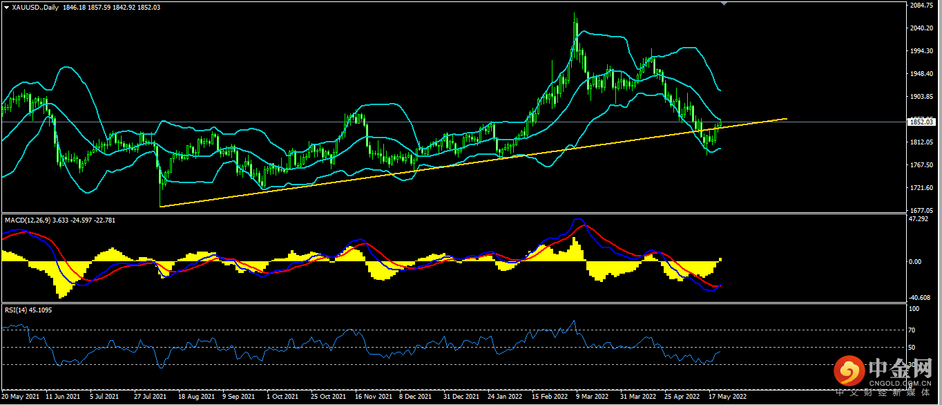Click the 20 May 2021 date label
The height and width of the screenshot is (405, 942).
coord(20,397)
